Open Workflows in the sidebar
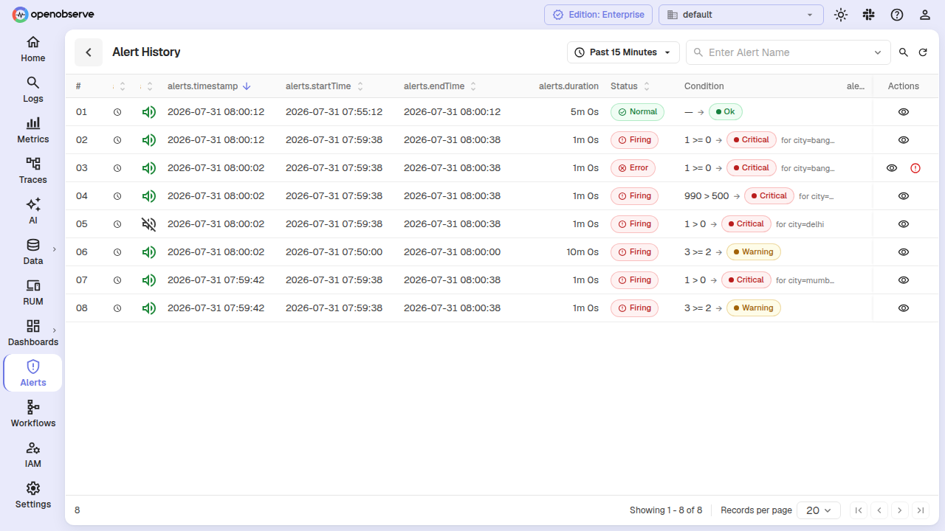The height and width of the screenshot is (531, 945). pos(33,414)
